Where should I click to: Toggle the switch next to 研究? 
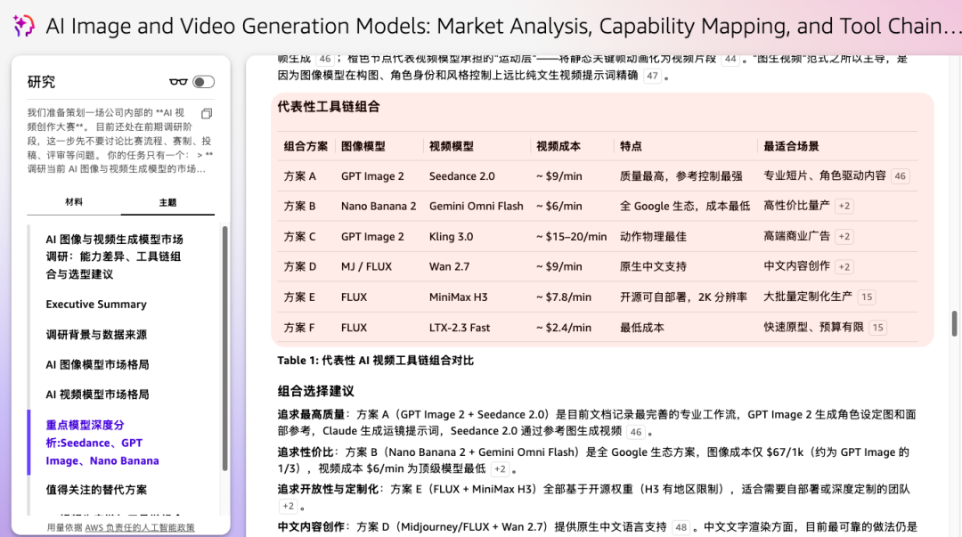coord(203,82)
